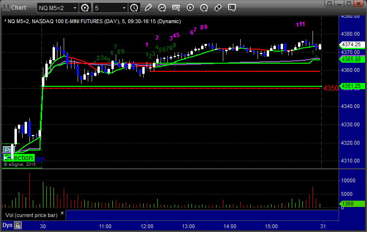Click the magenta count number 2
The width and height of the screenshot is (367, 232).
tap(157, 38)
